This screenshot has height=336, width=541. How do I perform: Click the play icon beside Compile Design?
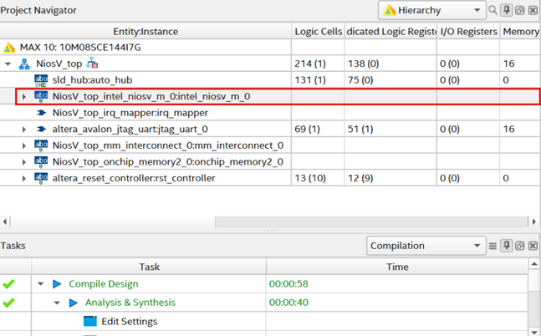pos(58,284)
